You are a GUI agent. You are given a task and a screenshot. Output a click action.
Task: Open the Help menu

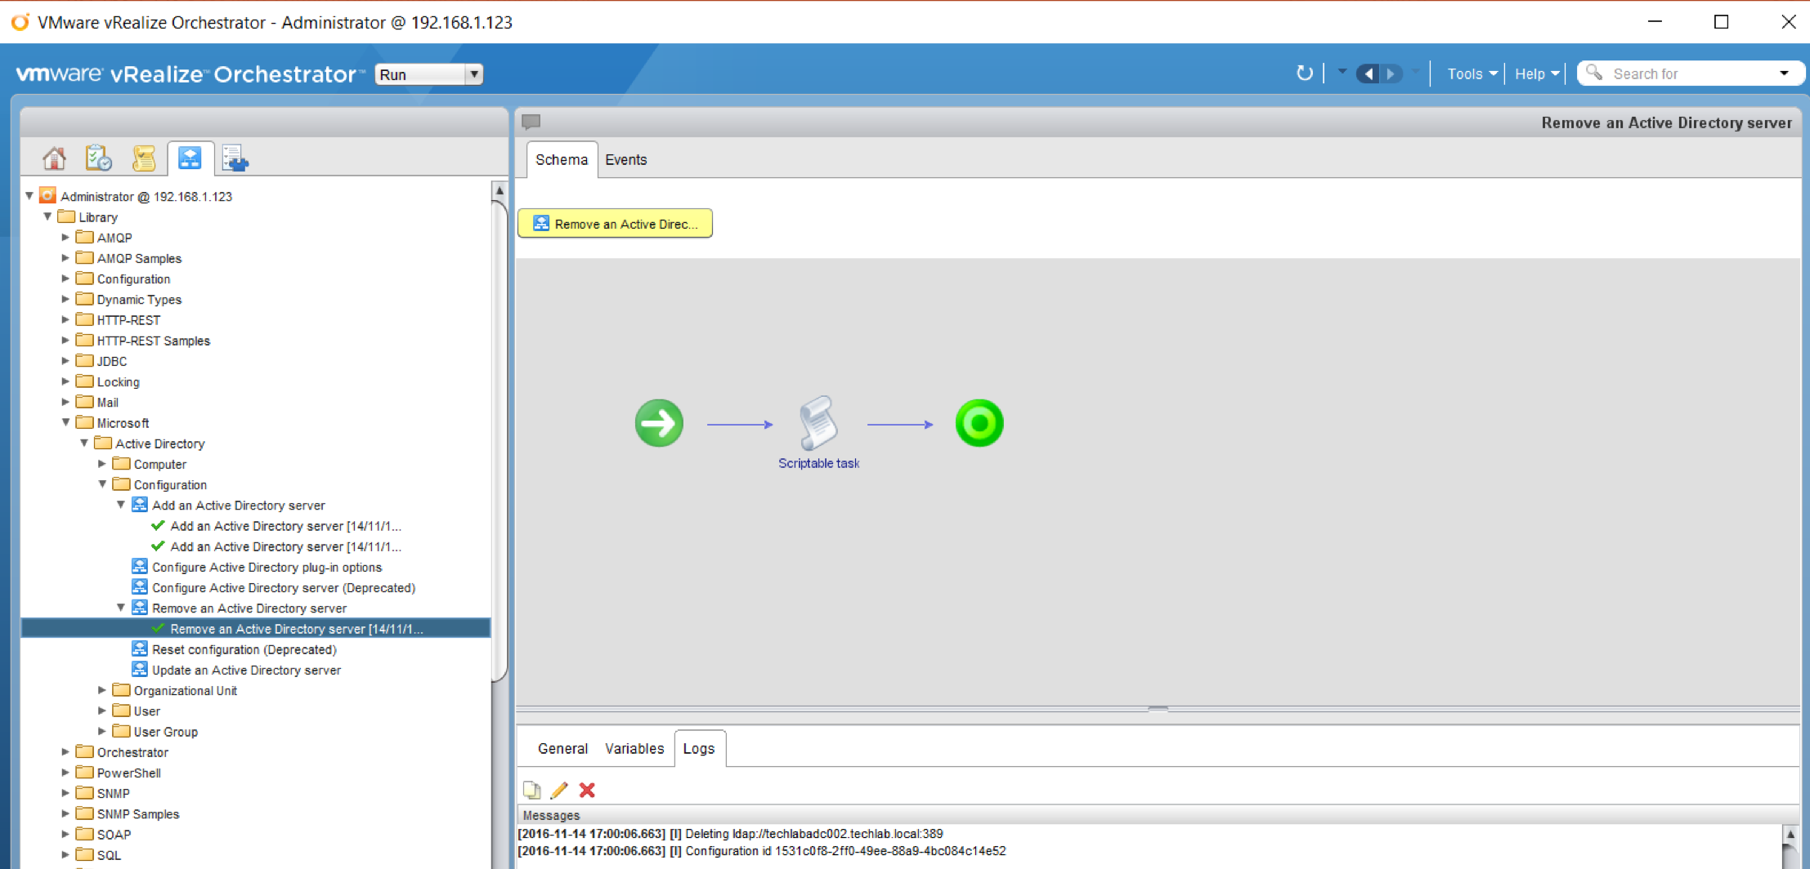pos(1536,74)
